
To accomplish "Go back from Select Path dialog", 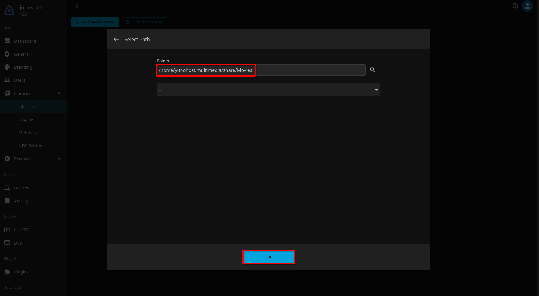I will pyautogui.click(x=116, y=39).
